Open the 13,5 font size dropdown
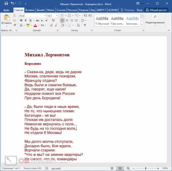This screenshot has width=172, height=171. pos(56,16)
